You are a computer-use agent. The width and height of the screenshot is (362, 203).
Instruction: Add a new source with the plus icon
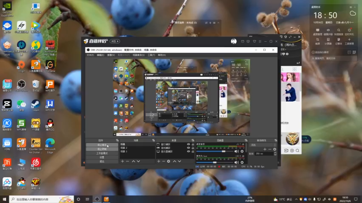pos(159,161)
